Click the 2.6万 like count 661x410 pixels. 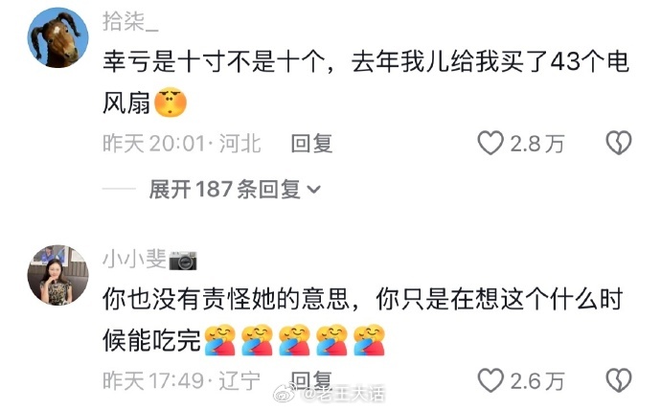tap(537, 381)
